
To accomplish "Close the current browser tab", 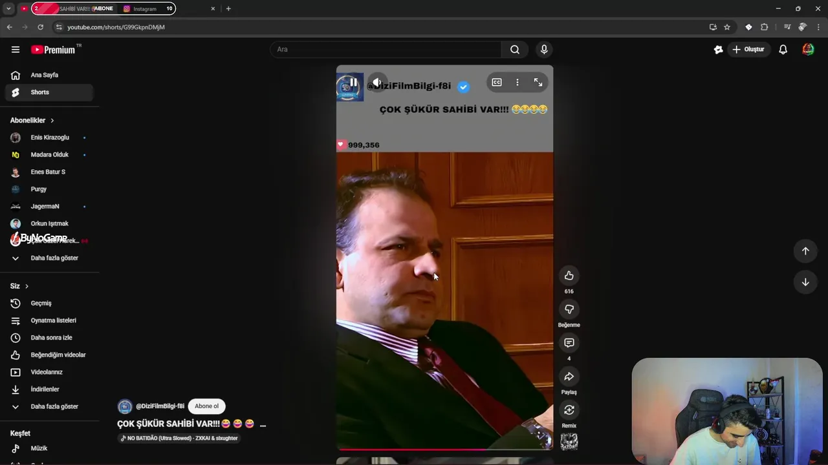I will (x=213, y=8).
